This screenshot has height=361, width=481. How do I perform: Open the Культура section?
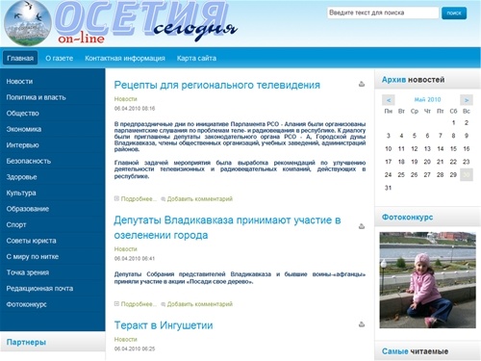pyautogui.click(x=21, y=193)
